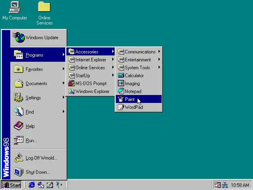This screenshot has width=253, height=190.
Task: Open Windows Update from Start menu
Action: tap(38, 38)
